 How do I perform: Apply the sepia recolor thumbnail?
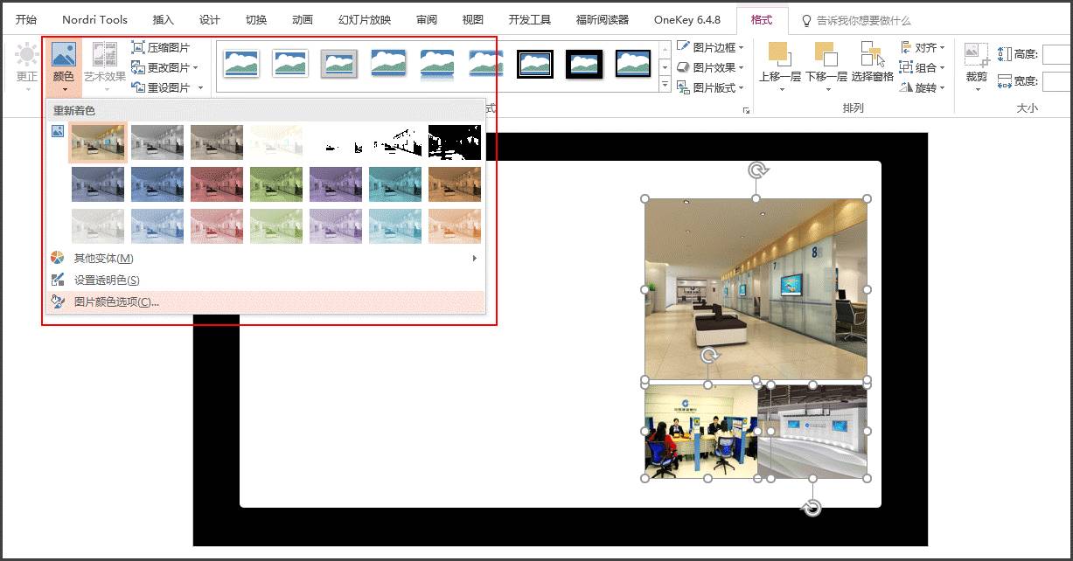[218, 142]
